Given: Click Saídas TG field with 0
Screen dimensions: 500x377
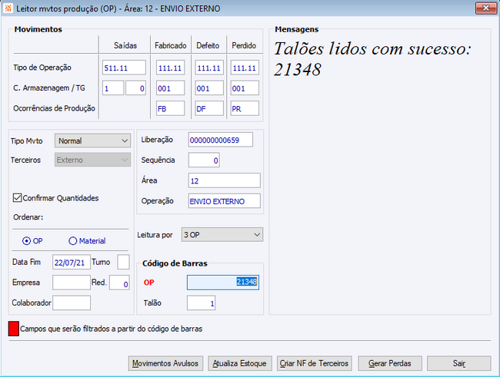Looking at the screenshot, I should point(136,88).
